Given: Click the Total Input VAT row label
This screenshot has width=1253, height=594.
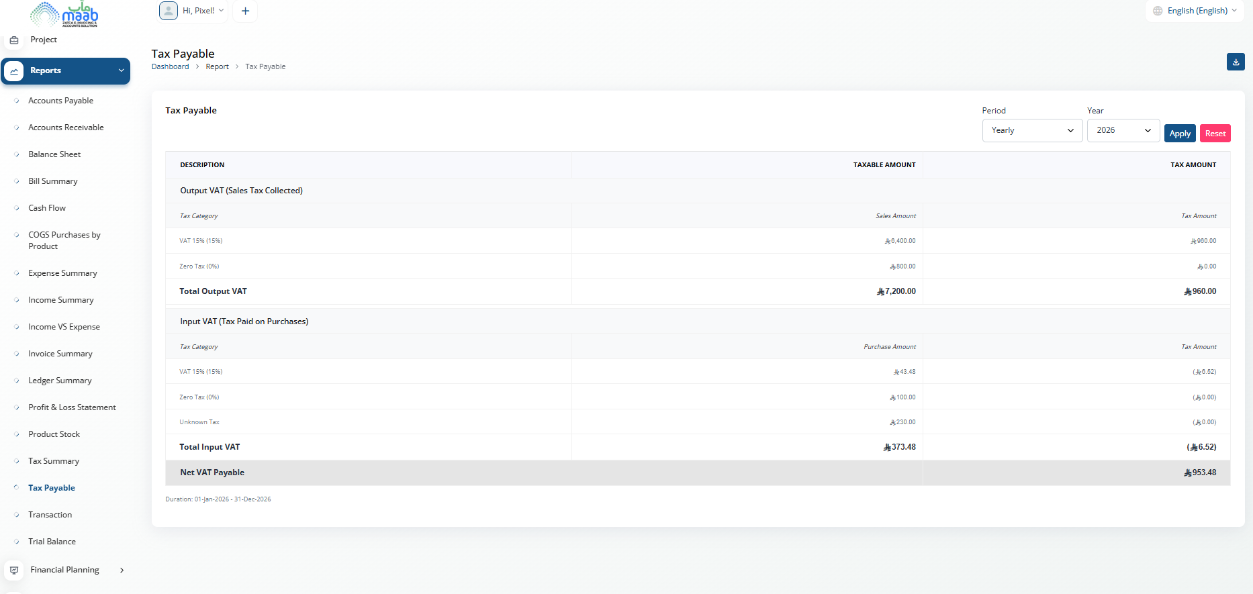Looking at the screenshot, I should pyautogui.click(x=210, y=447).
